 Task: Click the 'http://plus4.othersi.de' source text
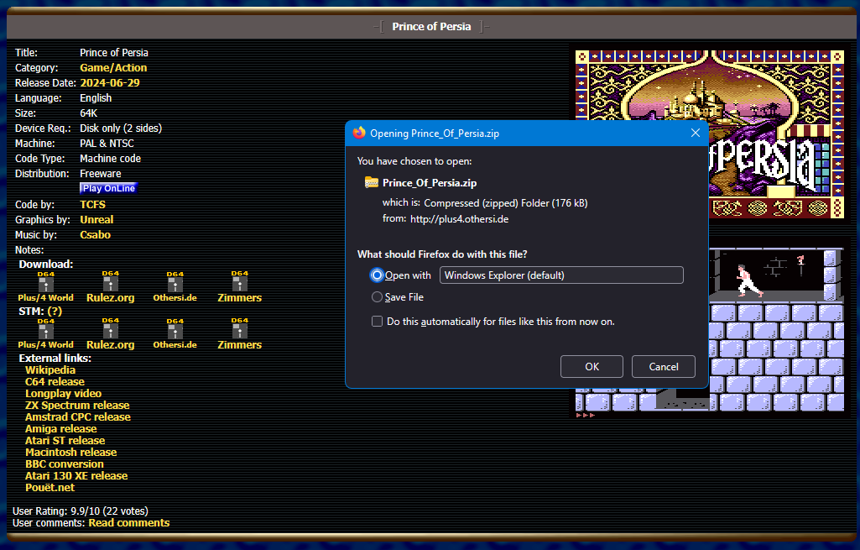459,219
